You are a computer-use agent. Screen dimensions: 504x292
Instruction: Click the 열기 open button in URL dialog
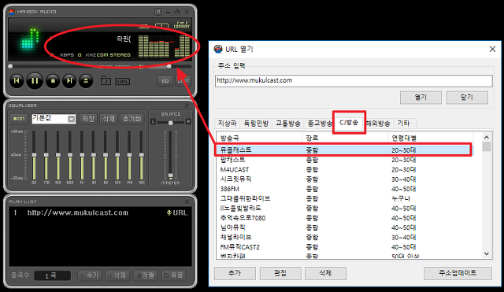(x=421, y=98)
